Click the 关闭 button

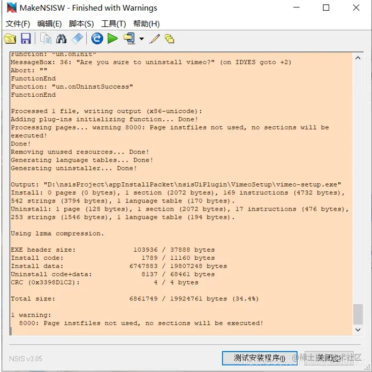(x=329, y=358)
